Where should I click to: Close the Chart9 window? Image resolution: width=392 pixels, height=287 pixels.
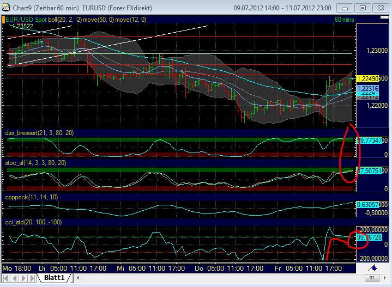tap(381, 8)
